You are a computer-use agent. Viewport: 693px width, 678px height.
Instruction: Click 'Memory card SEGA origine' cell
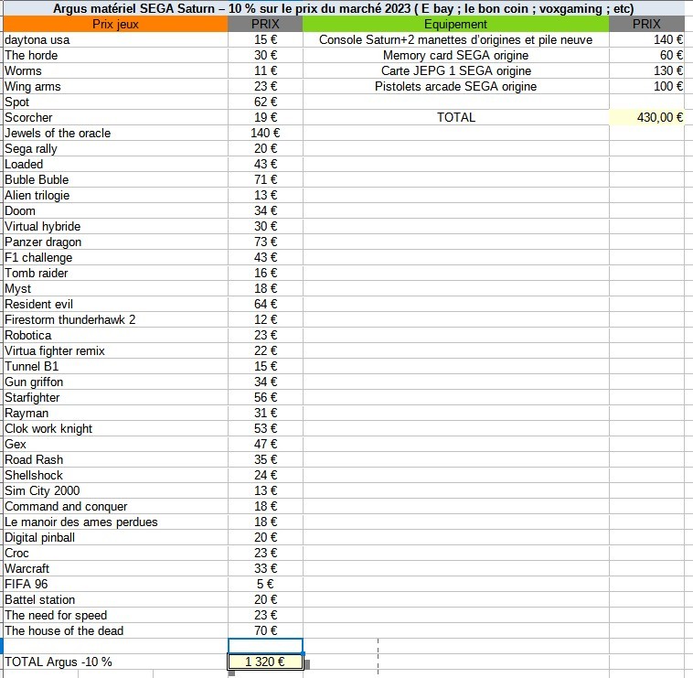click(x=455, y=55)
